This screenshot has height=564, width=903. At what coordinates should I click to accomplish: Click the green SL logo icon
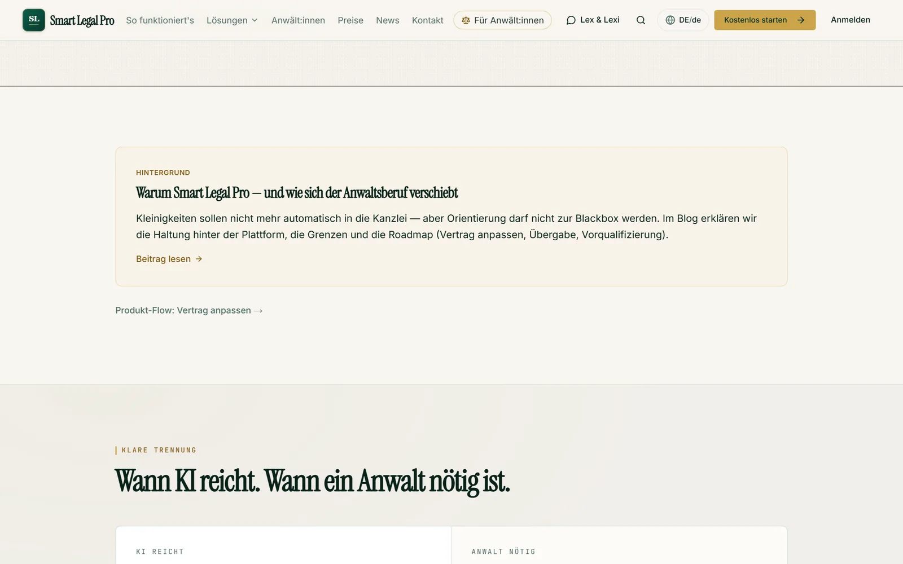coord(34,20)
